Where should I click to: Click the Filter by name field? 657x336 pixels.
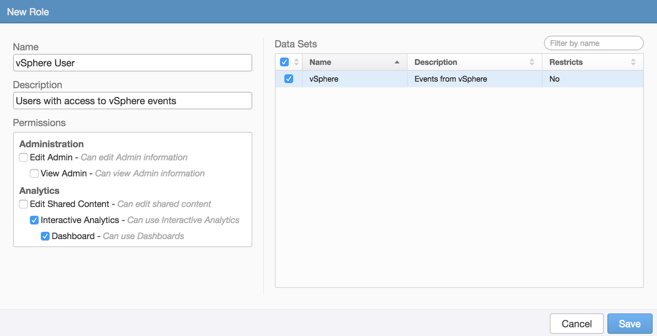pos(593,43)
